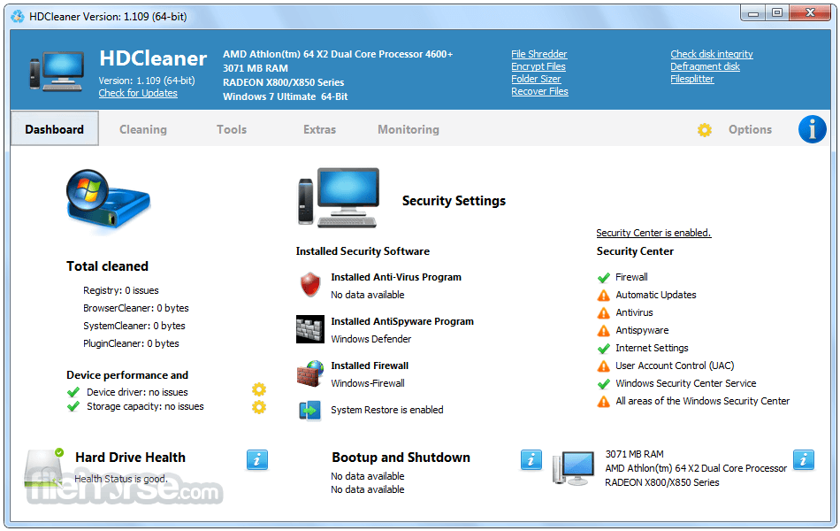
Task: Click the Bootup and Shutdown heading
Action: click(x=401, y=458)
